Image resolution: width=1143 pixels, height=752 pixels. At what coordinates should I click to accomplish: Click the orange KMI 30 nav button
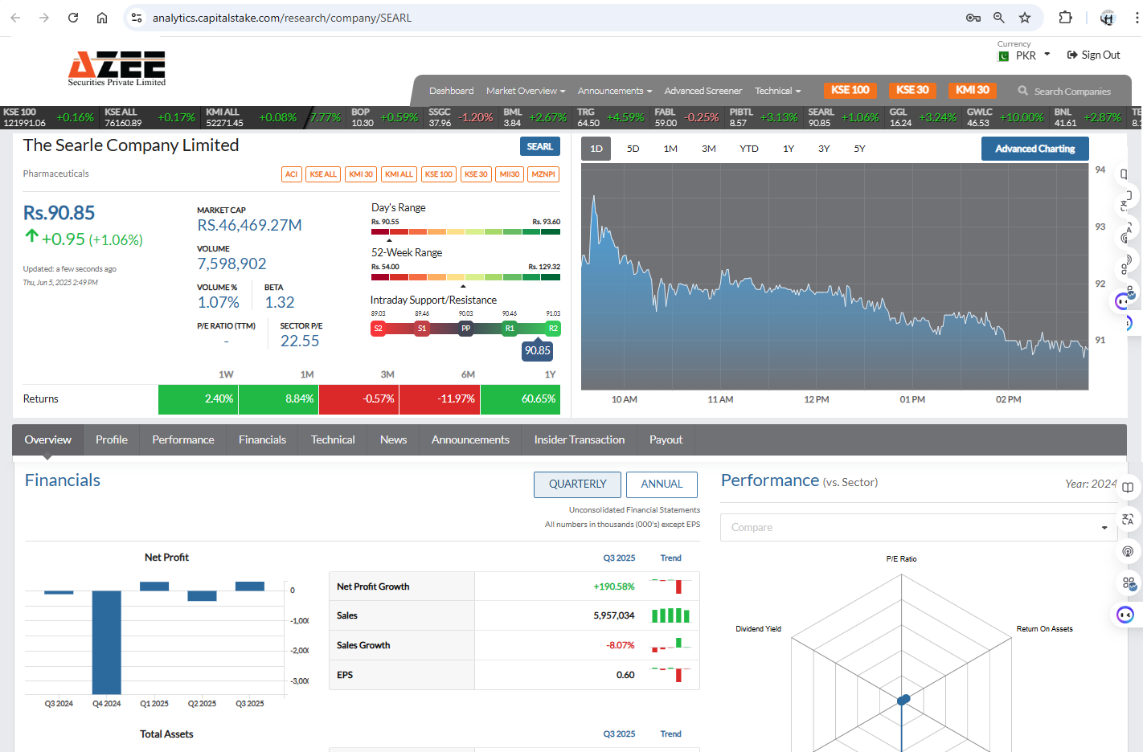972,90
